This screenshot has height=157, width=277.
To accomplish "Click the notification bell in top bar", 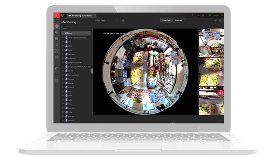I will coord(203,15).
